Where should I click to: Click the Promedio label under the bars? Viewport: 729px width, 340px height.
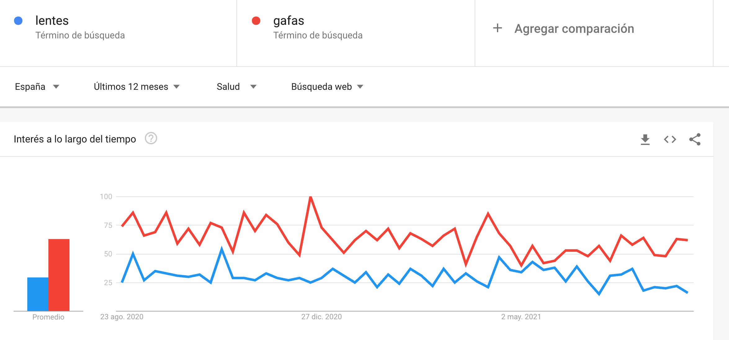point(48,317)
